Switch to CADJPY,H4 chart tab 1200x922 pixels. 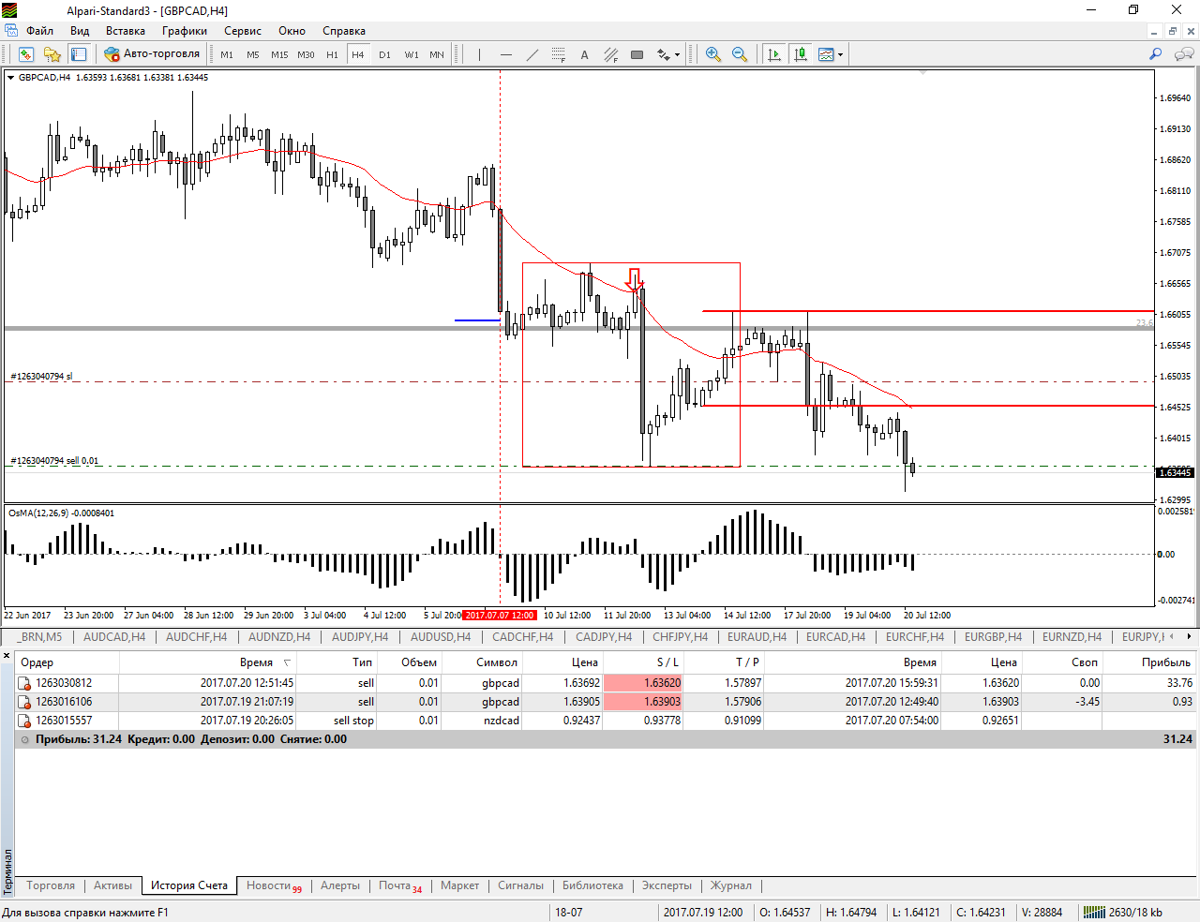[x=604, y=637]
